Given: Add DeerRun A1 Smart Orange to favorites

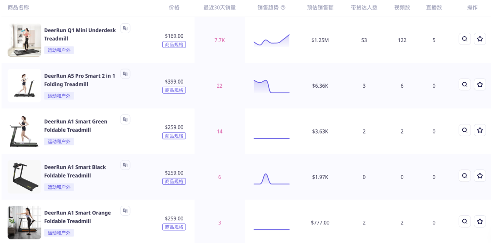Looking at the screenshot, I should pyautogui.click(x=480, y=222).
